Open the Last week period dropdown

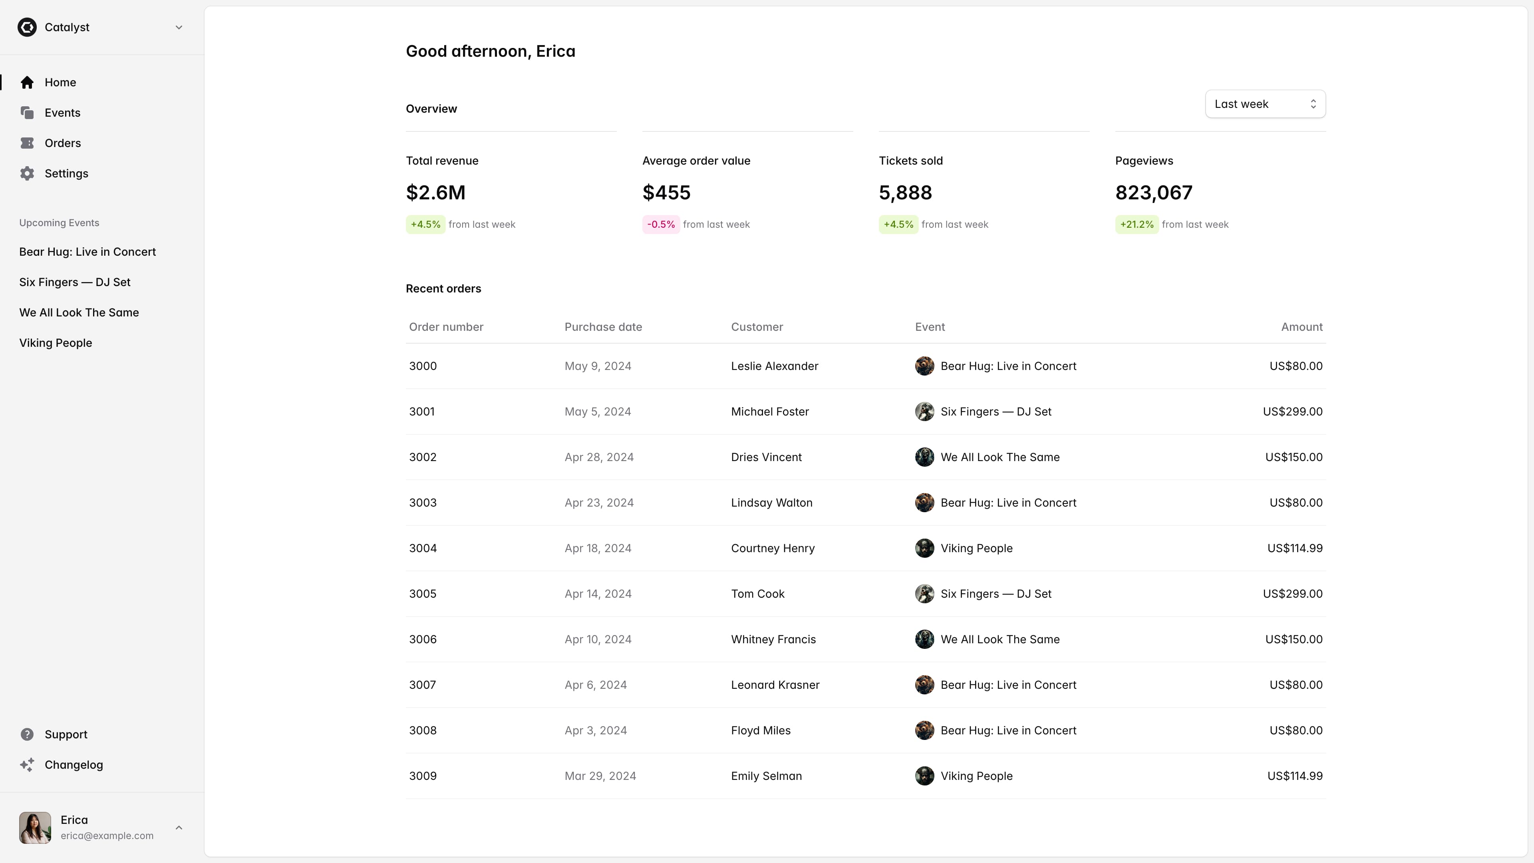1265,104
